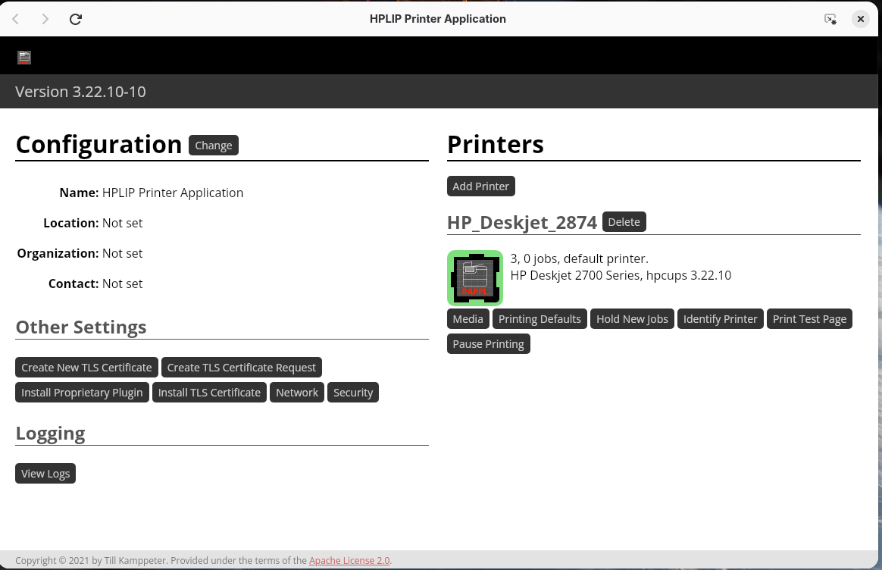
Task: Open the Network settings
Action: pos(297,393)
